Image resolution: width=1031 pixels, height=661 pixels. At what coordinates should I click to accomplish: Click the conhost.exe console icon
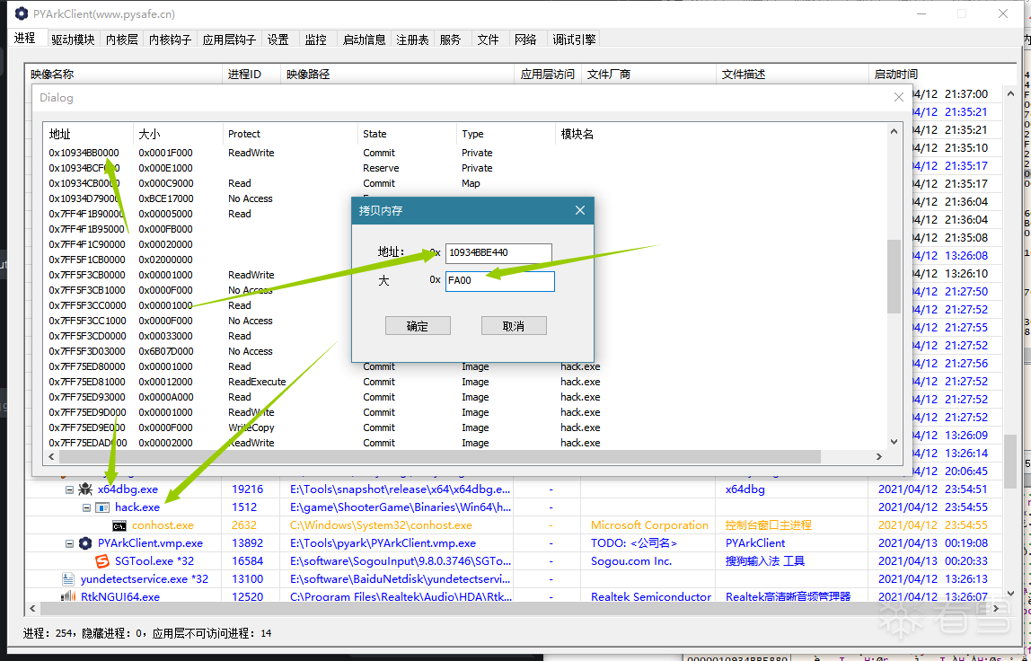point(119,525)
